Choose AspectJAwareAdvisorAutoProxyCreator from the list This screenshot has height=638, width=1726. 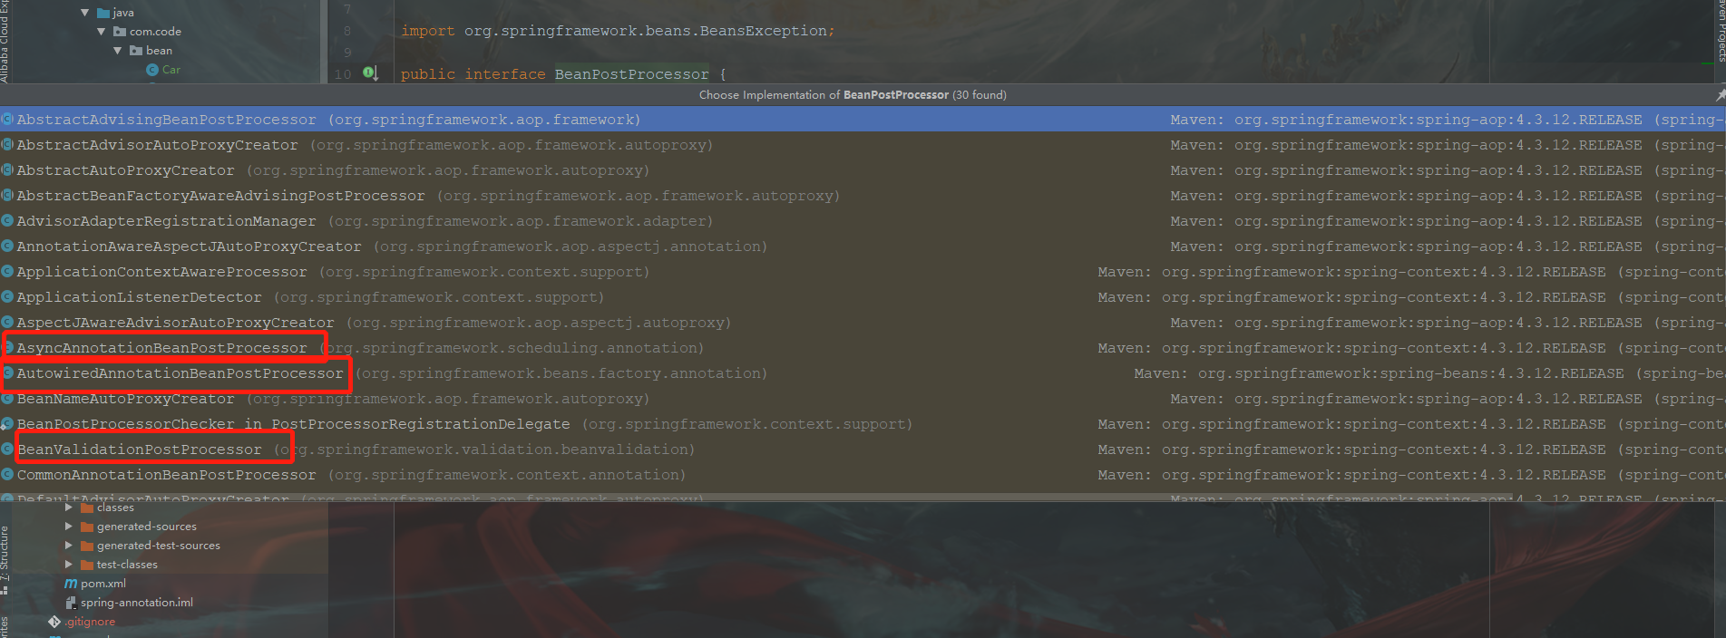[863, 323]
